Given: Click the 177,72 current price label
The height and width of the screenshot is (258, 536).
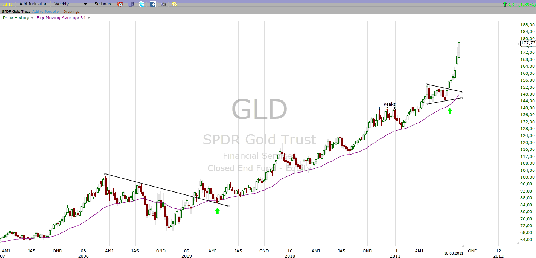Looking at the screenshot, I should (528, 43).
